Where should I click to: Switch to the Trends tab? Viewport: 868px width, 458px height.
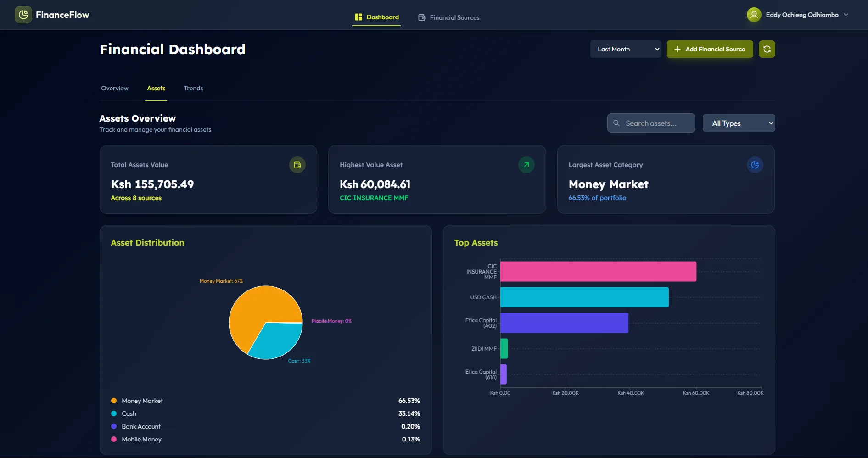pos(193,88)
